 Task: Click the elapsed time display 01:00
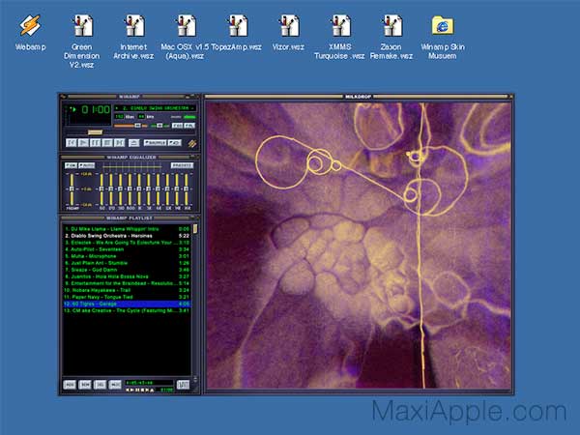[96, 109]
